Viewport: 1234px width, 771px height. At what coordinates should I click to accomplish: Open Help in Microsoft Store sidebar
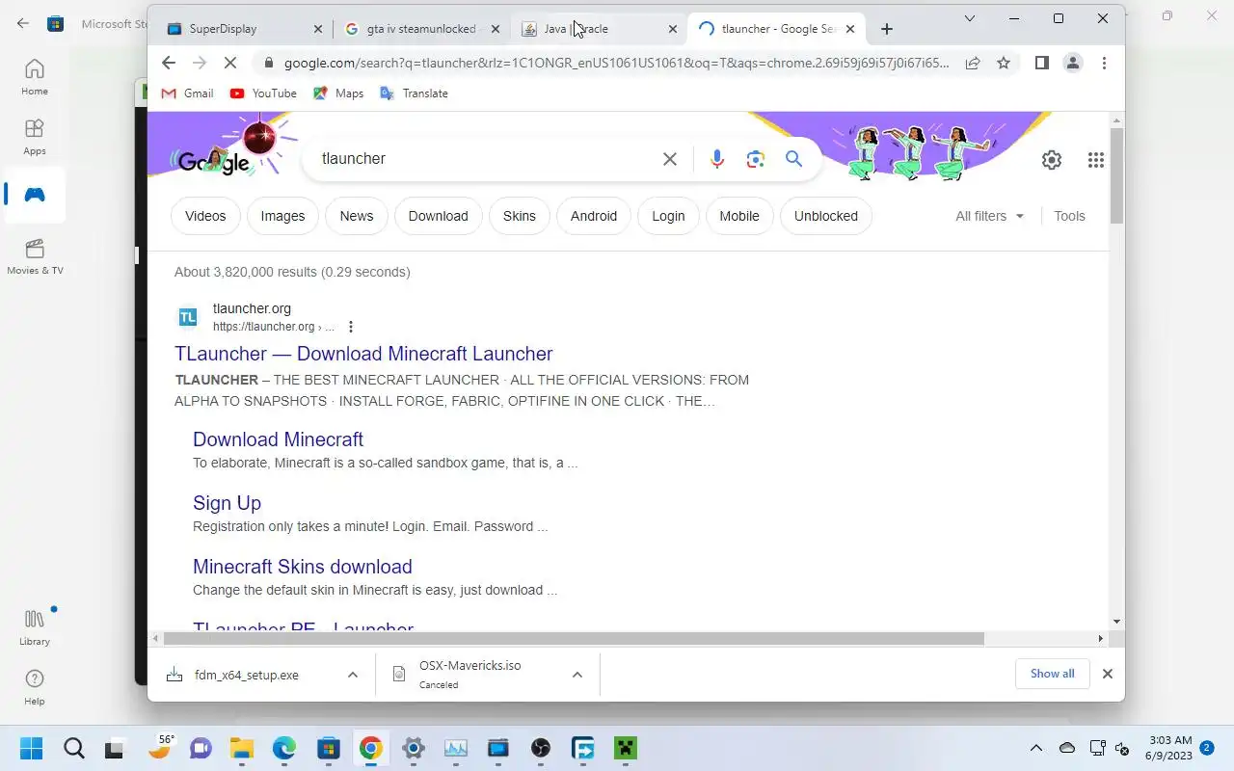click(35, 687)
